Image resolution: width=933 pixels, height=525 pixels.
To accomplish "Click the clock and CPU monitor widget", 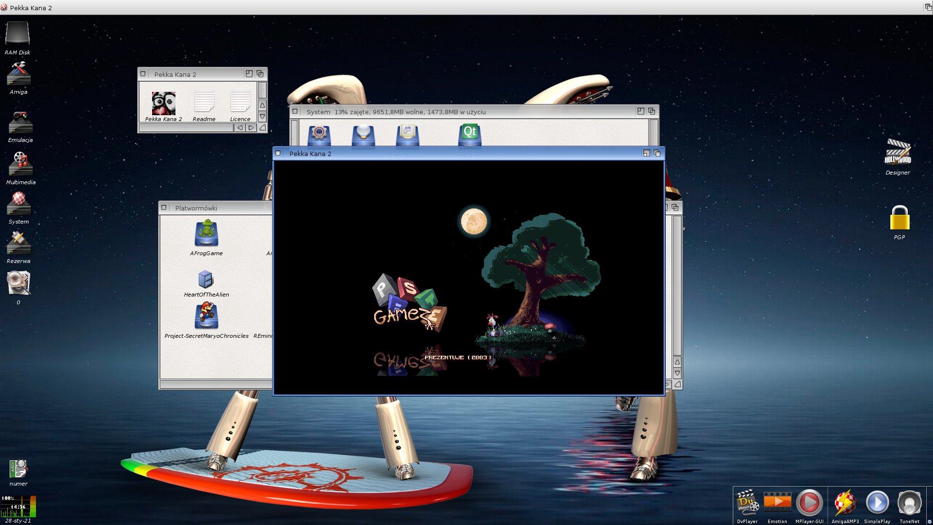I will [18, 506].
